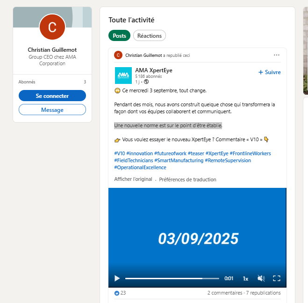Switch to the Réactions tab
308x303 pixels.
point(149,35)
